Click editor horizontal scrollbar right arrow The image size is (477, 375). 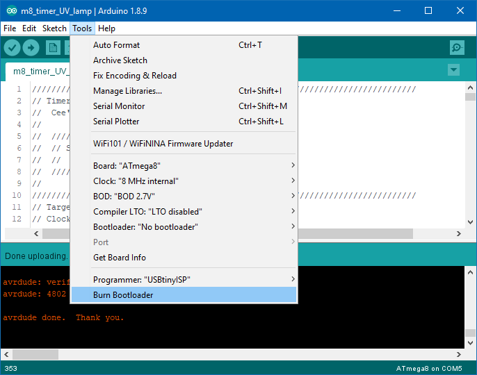tap(459, 234)
